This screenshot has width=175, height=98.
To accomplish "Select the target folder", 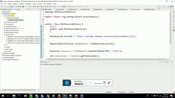I will tap(8, 47).
